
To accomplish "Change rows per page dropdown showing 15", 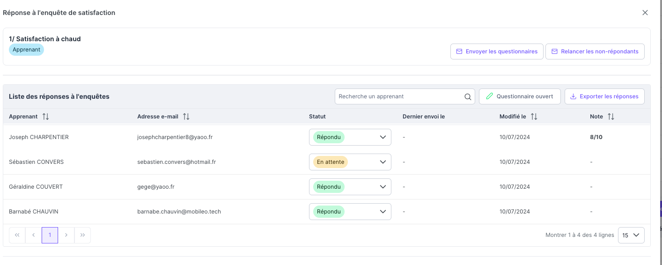I will click(631, 235).
